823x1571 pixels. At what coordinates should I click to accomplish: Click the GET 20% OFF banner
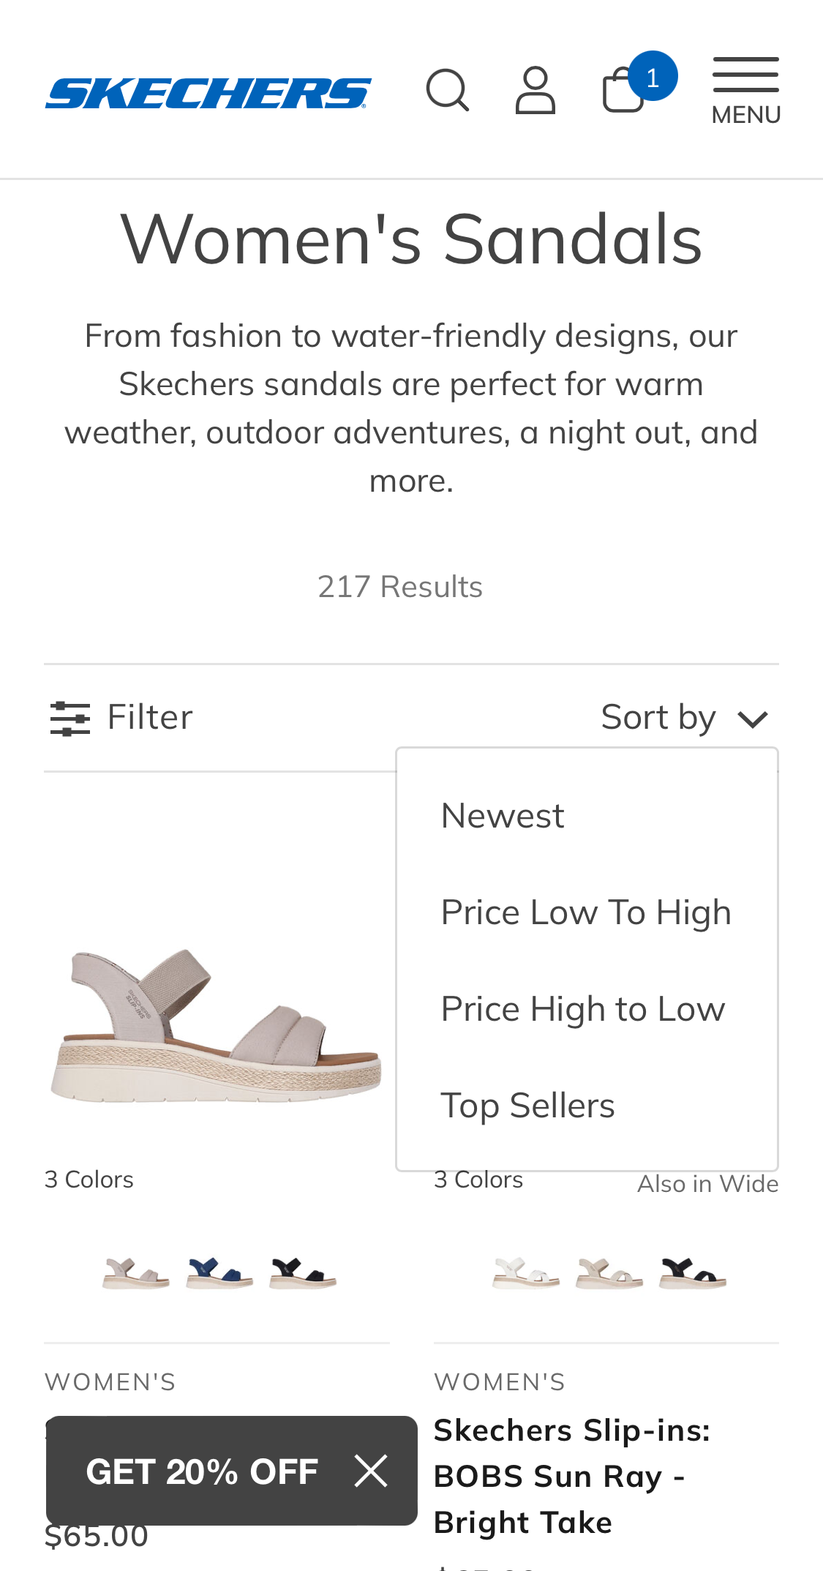[x=203, y=1470]
